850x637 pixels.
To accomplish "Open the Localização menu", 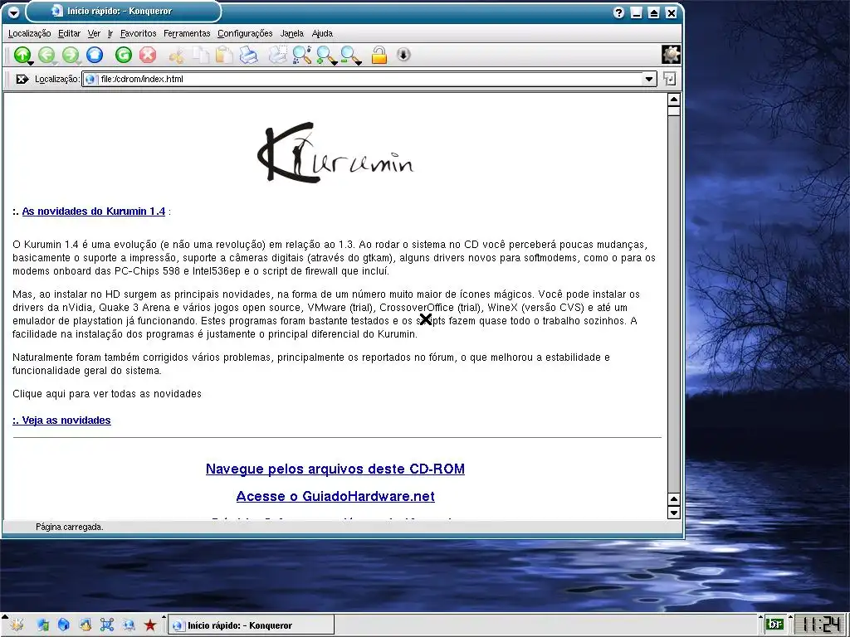I will pos(29,33).
